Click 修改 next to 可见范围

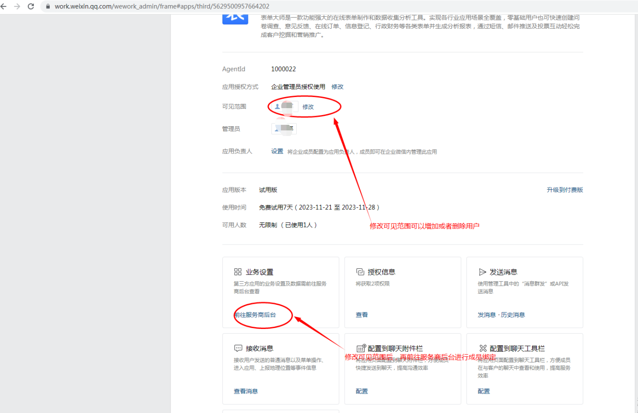tap(308, 107)
